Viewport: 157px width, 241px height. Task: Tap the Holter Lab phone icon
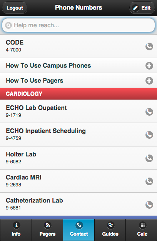point(149,158)
